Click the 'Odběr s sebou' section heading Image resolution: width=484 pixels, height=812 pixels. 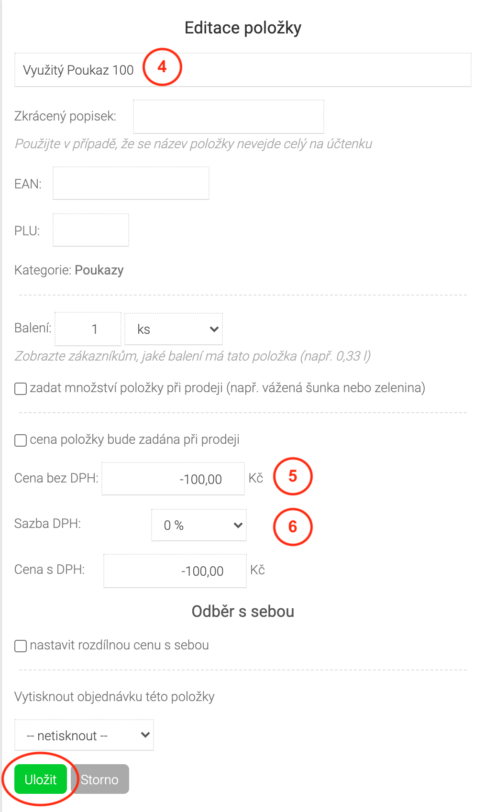tap(243, 611)
